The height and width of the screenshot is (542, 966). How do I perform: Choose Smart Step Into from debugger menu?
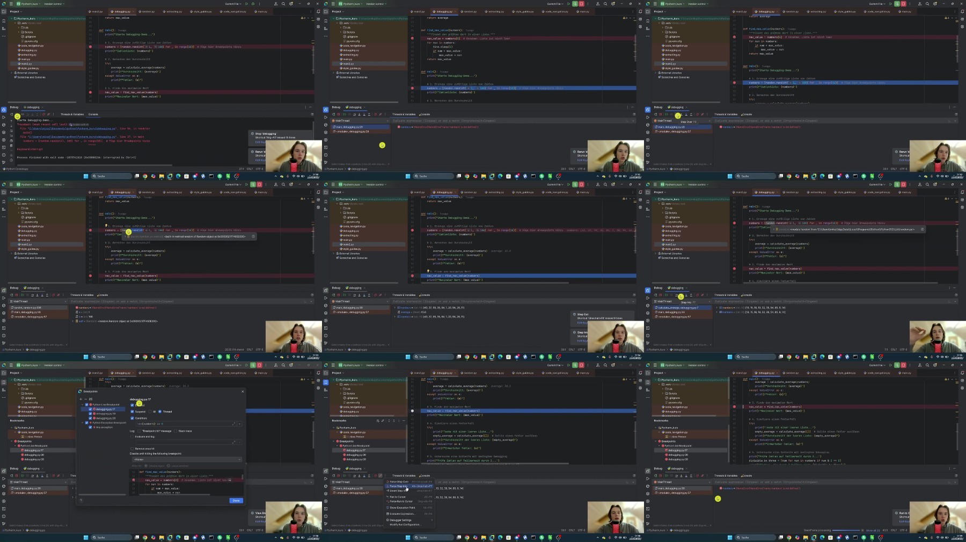409,491
